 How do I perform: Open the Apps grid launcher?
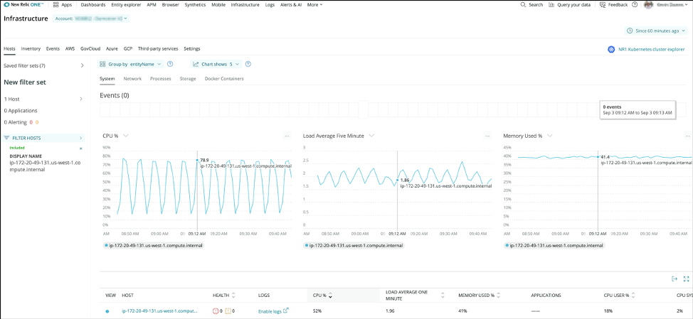click(63, 5)
